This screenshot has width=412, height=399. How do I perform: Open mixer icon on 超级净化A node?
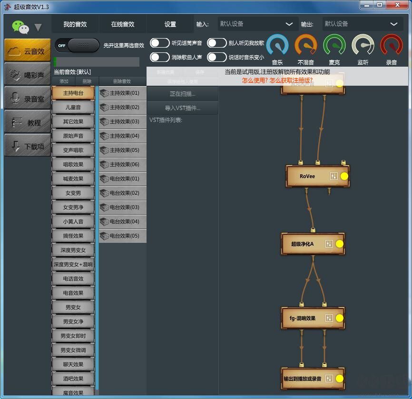tap(329, 244)
